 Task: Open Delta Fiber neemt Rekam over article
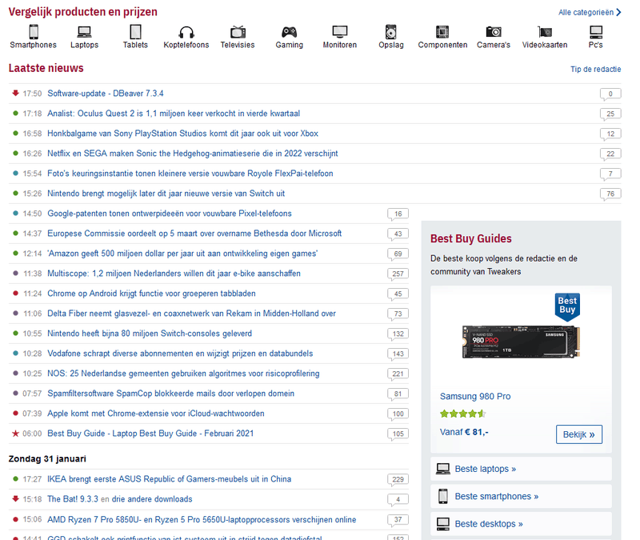pyautogui.click(x=191, y=314)
